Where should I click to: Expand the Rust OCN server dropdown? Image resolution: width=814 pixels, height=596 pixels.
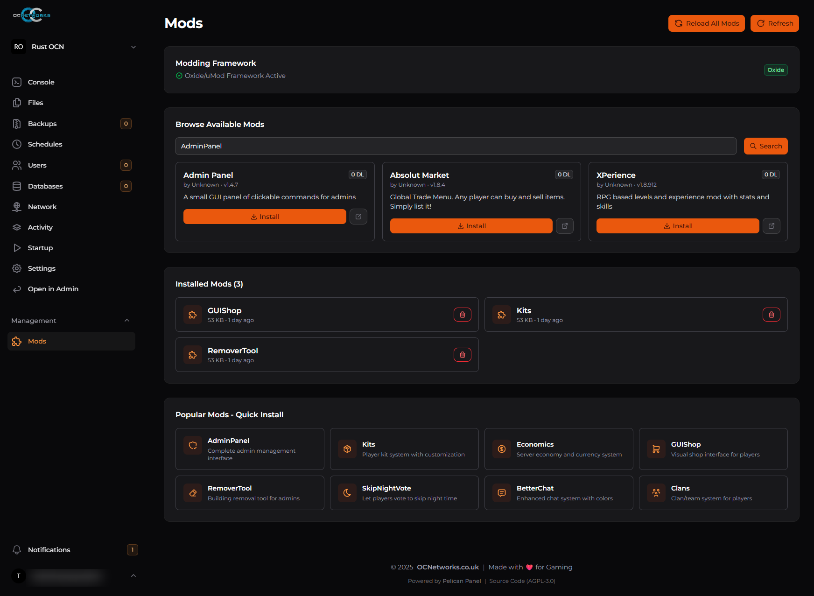(x=133, y=47)
